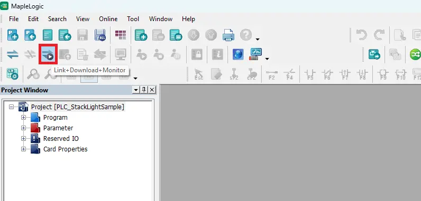Click the waveform monitor device icon
The width and height of the screenshot is (421, 201).
click(x=255, y=54)
